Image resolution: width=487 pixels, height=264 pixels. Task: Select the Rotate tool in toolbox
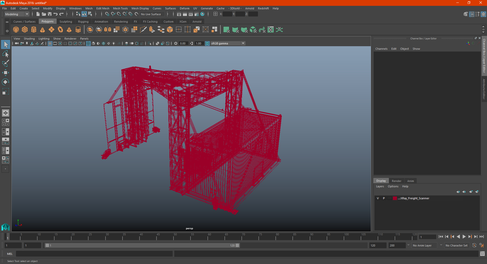coord(6,82)
